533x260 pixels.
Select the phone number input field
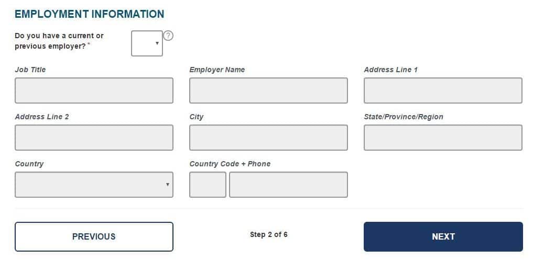[x=289, y=185]
